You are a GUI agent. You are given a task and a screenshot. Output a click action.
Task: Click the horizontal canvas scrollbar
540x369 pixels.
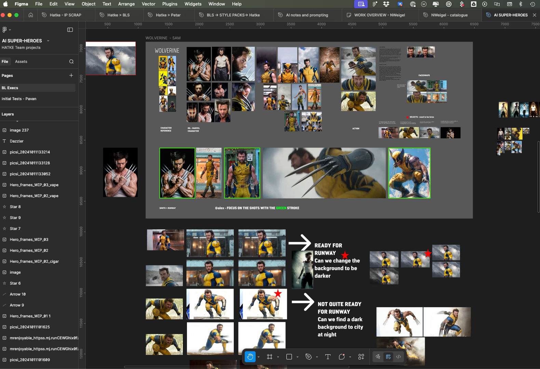pos(237,367)
